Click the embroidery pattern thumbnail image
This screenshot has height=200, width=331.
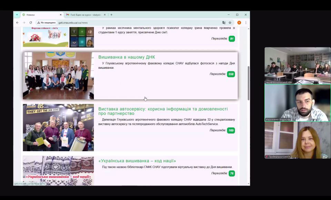coord(58,170)
